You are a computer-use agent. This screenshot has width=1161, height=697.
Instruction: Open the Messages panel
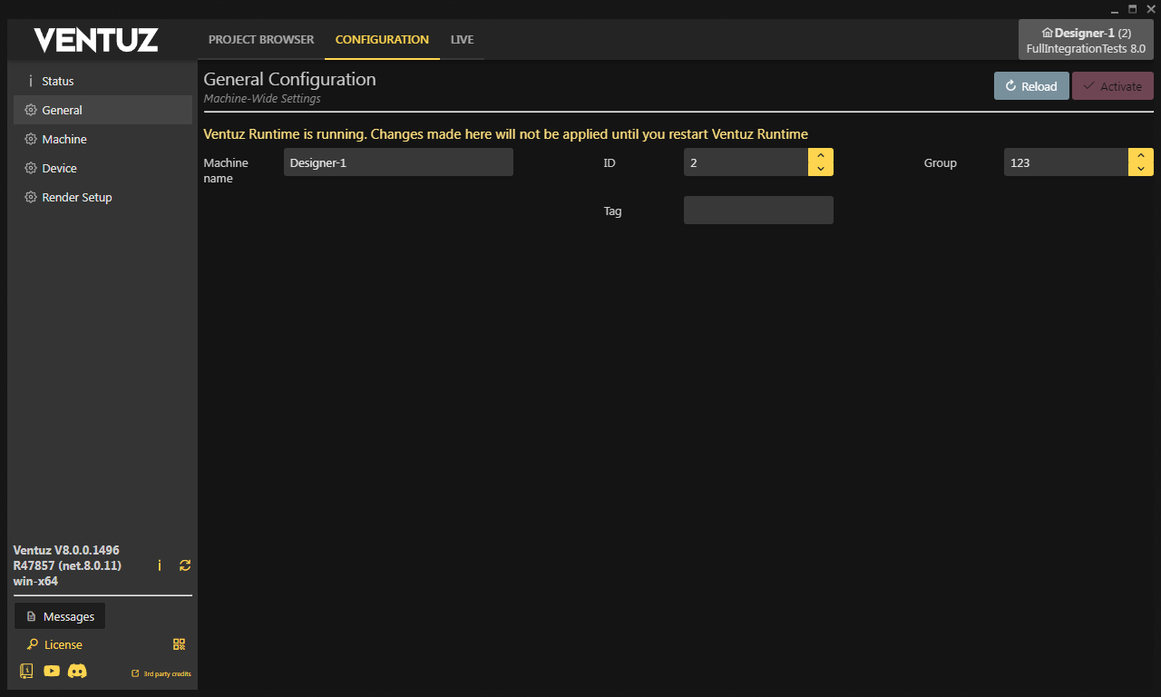click(x=60, y=616)
